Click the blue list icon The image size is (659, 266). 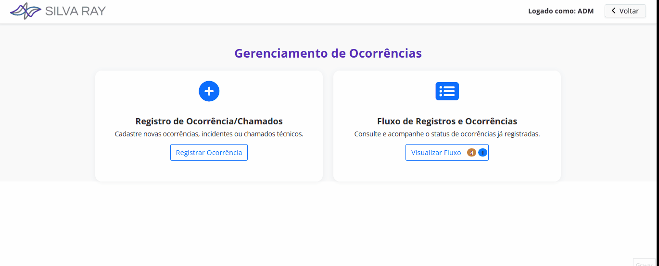[x=447, y=91]
